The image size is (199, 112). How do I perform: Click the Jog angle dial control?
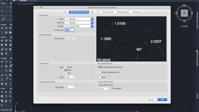click(76, 87)
